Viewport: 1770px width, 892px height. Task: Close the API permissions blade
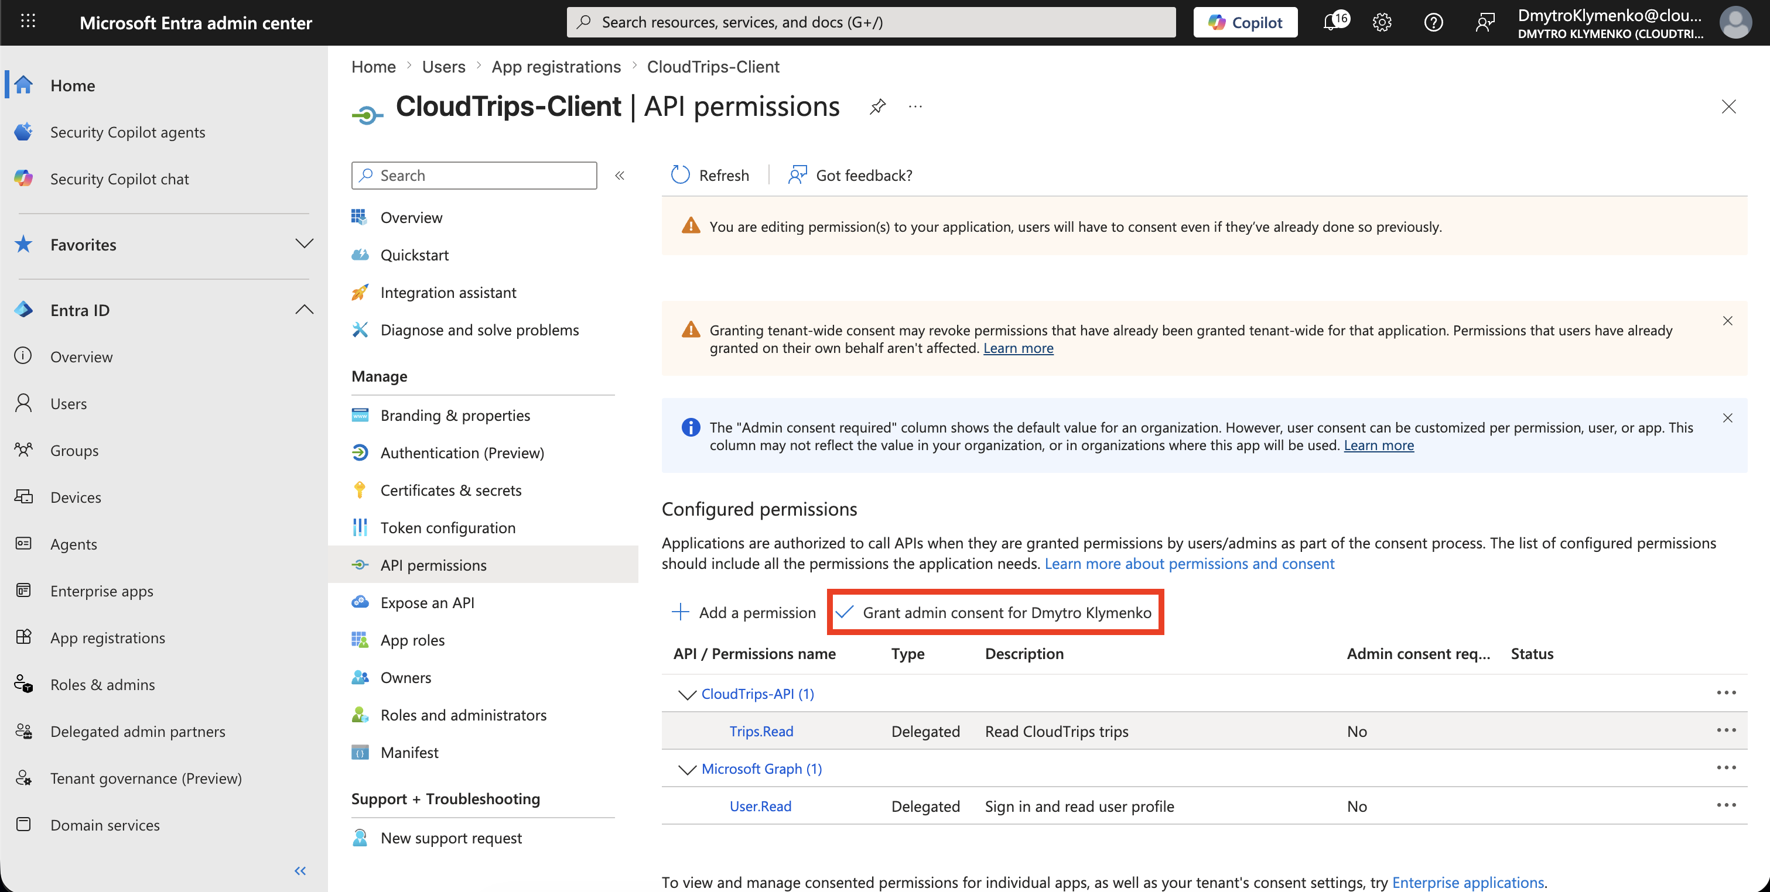tap(1728, 107)
